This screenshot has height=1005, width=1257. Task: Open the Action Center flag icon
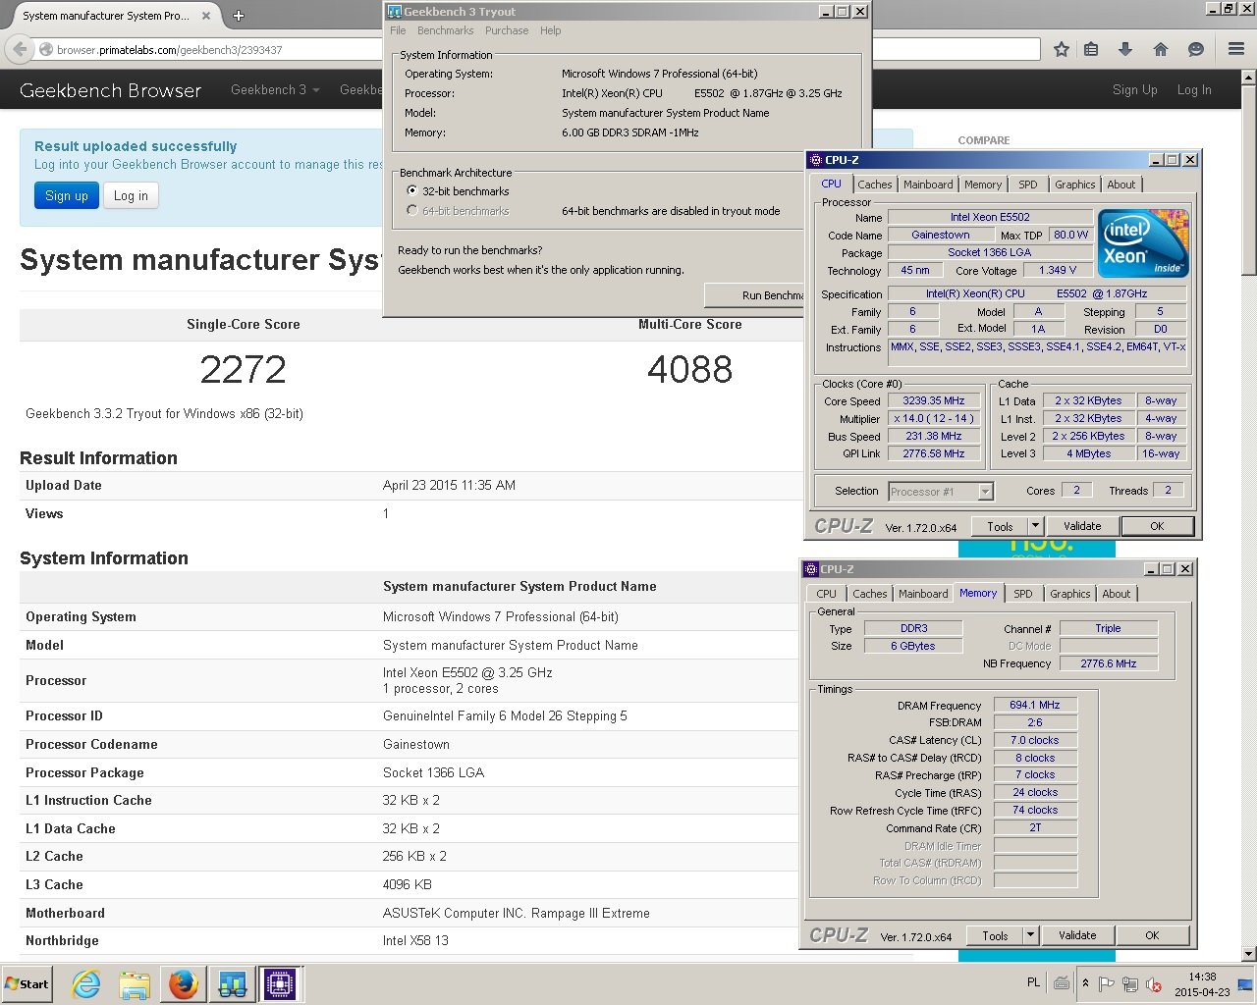pos(1106,984)
